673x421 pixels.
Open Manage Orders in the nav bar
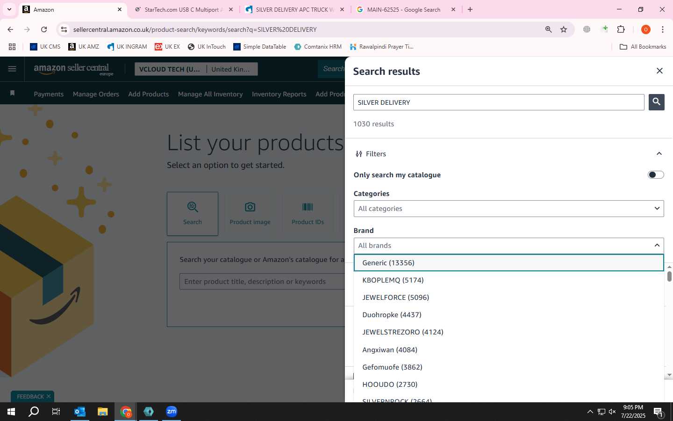[x=96, y=94]
